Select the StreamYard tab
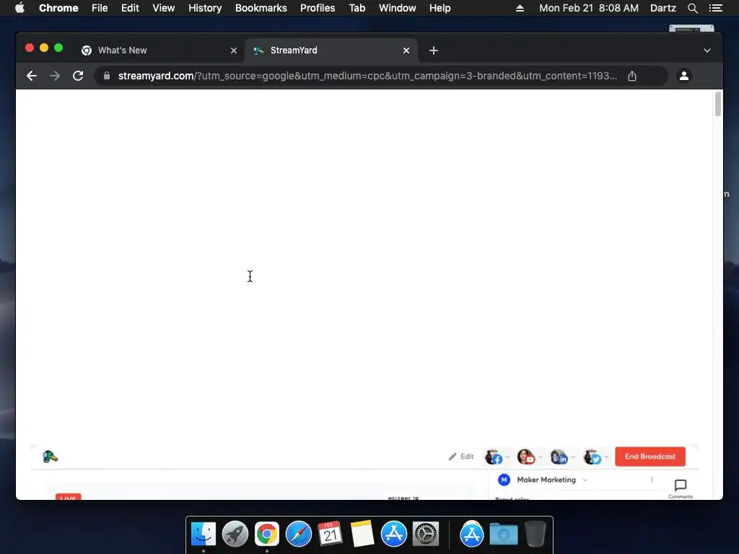The image size is (739, 554). tap(331, 50)
